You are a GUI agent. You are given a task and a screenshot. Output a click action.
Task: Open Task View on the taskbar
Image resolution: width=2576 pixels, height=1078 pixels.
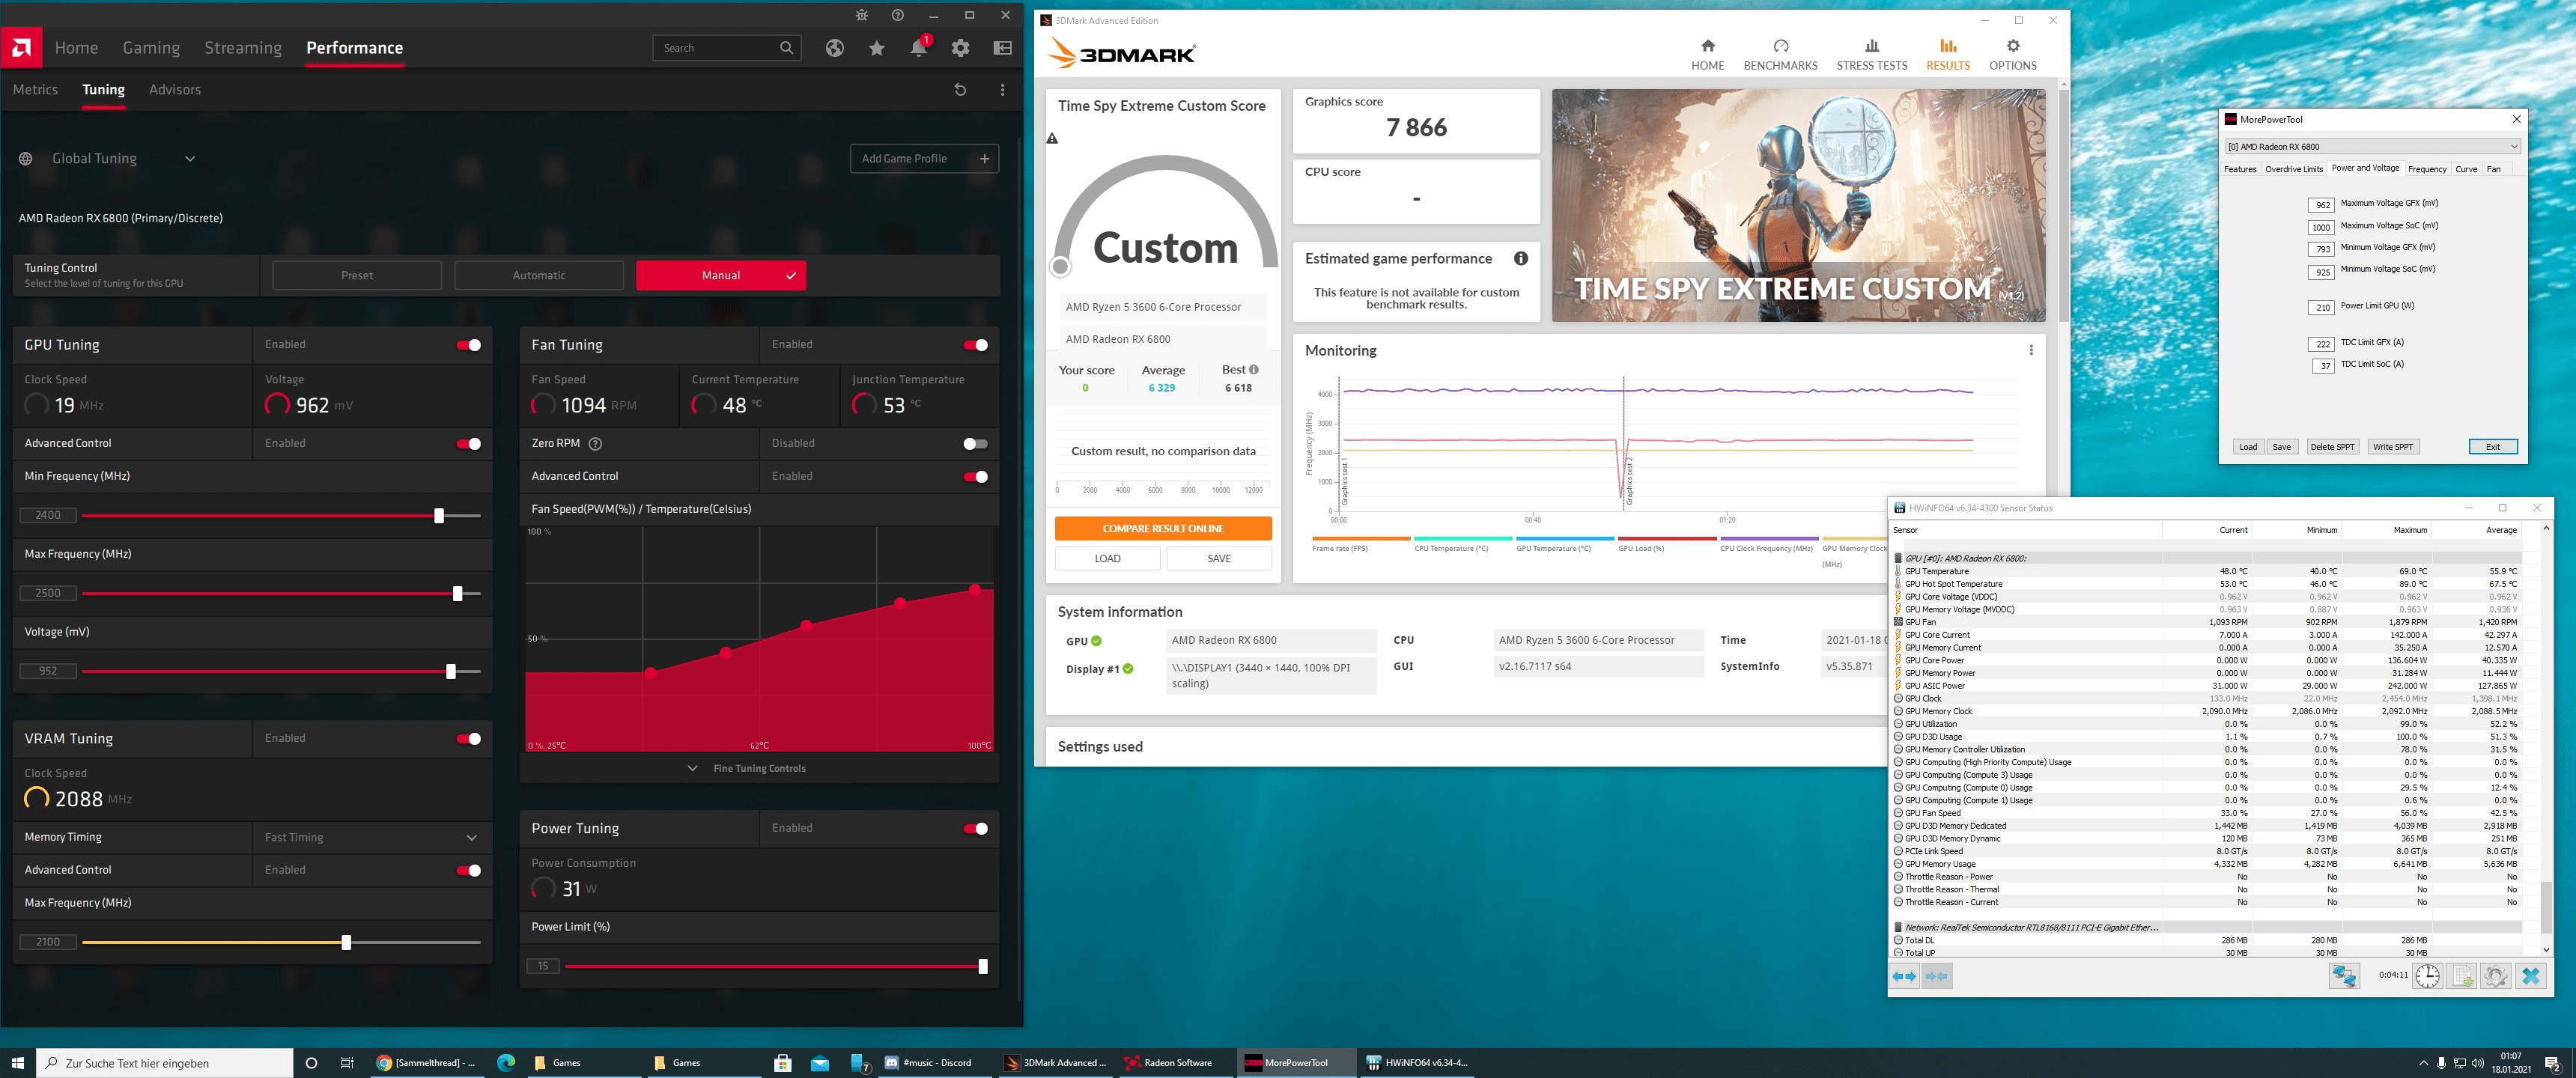(347, 1063)
